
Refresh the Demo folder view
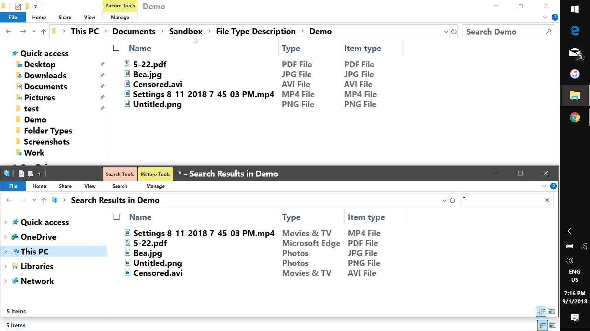click(454, 32)
